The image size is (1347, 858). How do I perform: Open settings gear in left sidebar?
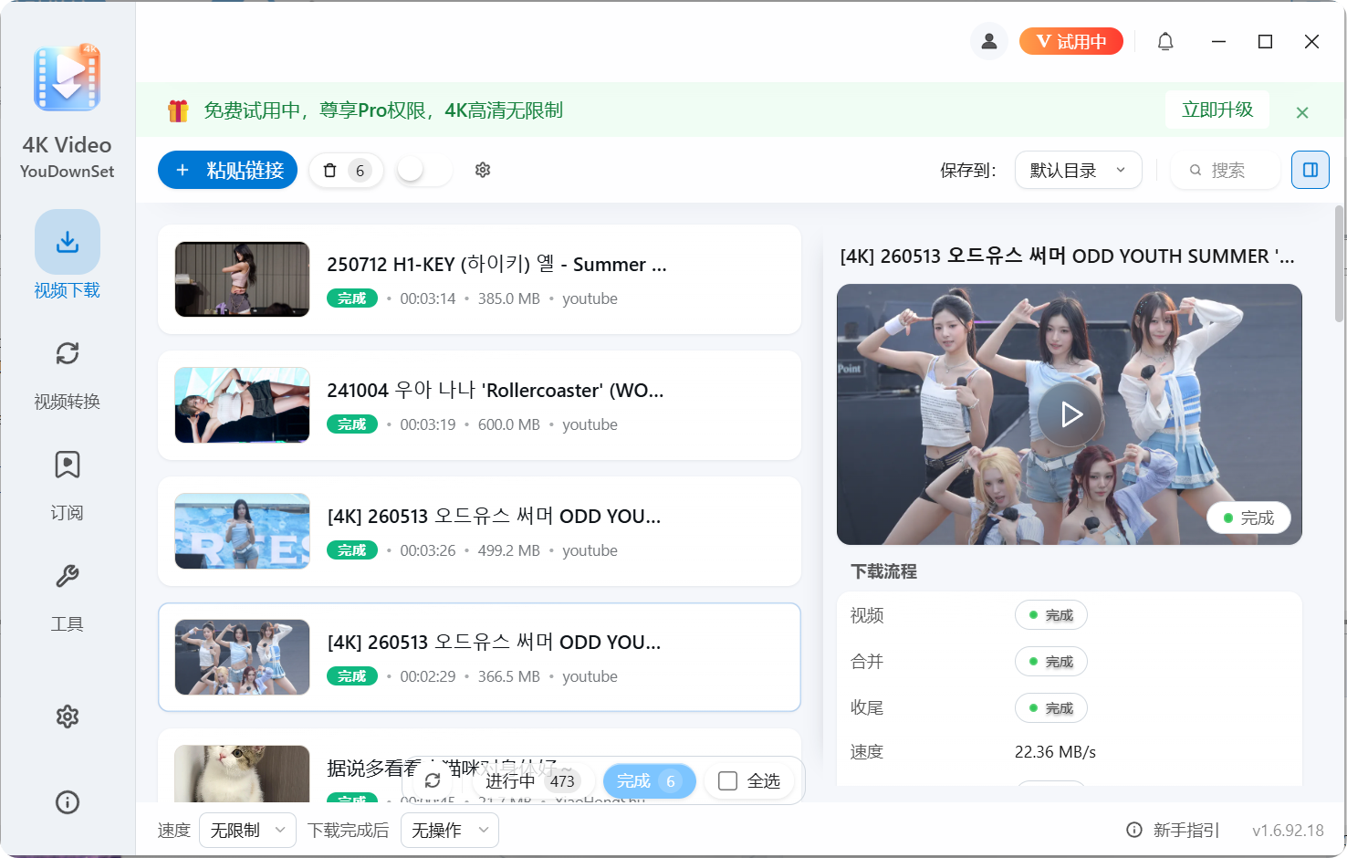[68, 717]
